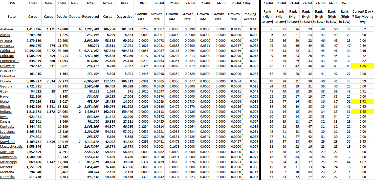Open the Nebraska state link
Image resolution: width=374 pixels, height=180 pixels.
[x=7, y=177]
